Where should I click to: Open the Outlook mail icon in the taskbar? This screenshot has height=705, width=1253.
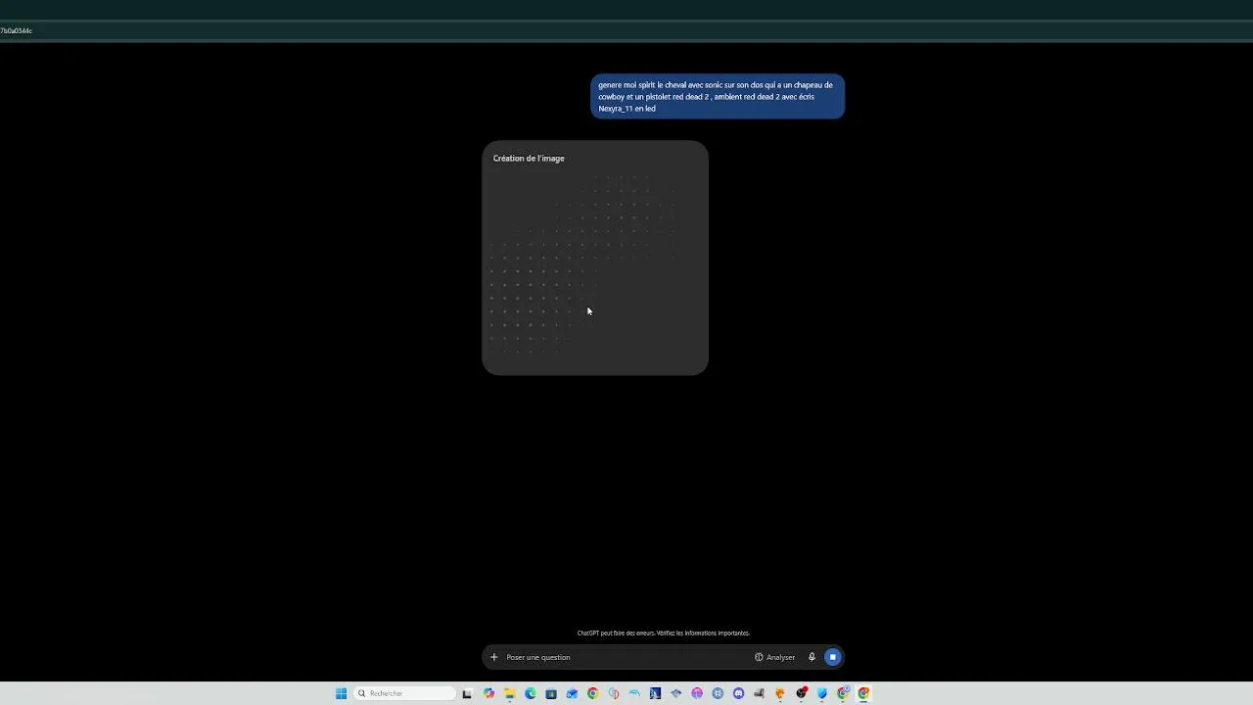(x=572, y=693)
